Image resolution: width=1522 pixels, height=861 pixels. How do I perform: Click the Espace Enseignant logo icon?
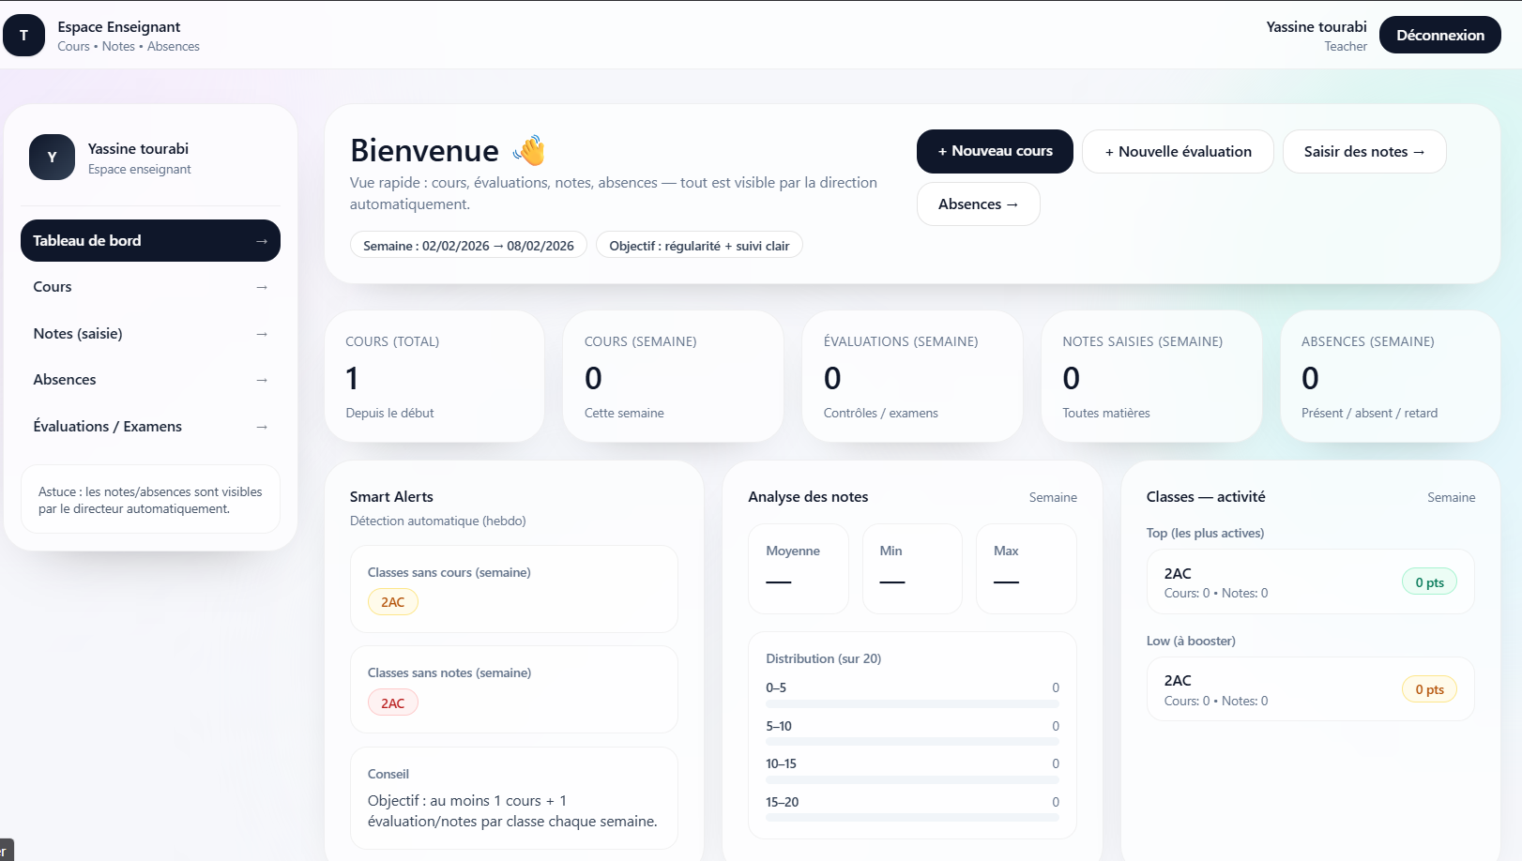tap(23, 35)
